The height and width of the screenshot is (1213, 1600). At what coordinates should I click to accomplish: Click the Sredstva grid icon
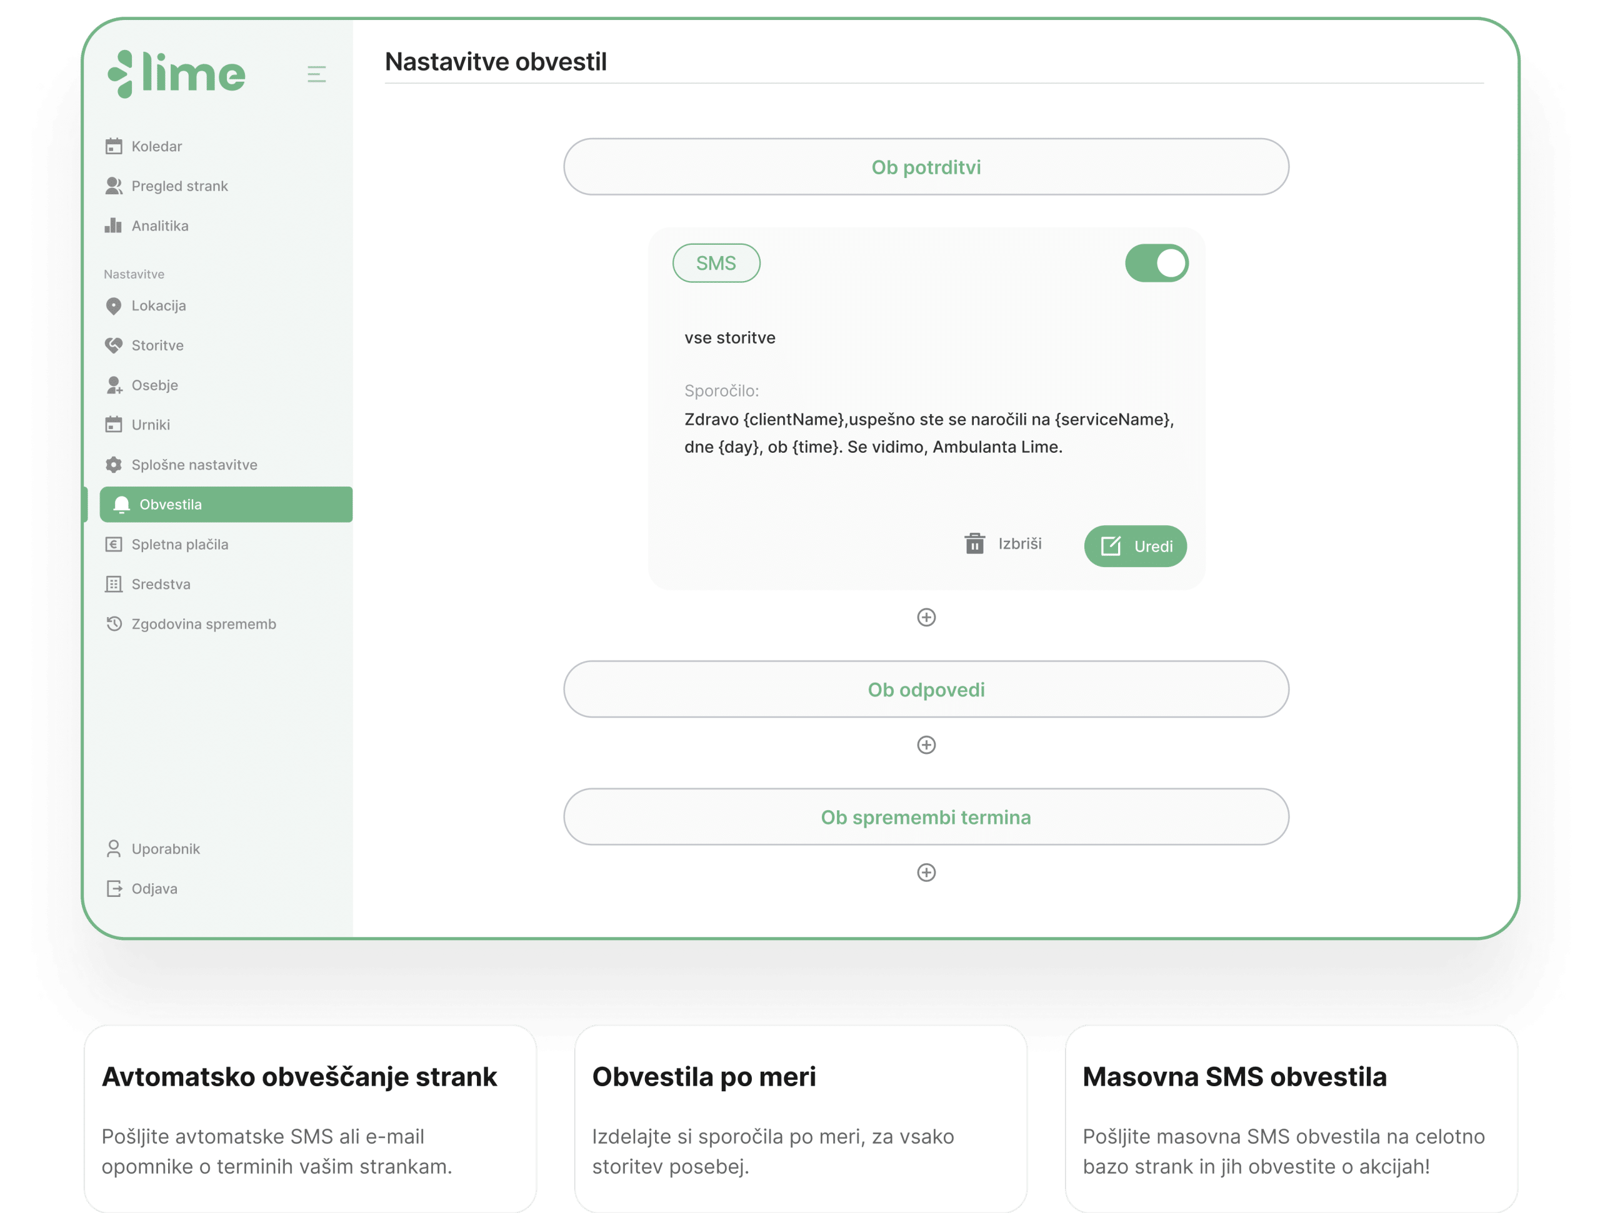(x=114, y=584)
